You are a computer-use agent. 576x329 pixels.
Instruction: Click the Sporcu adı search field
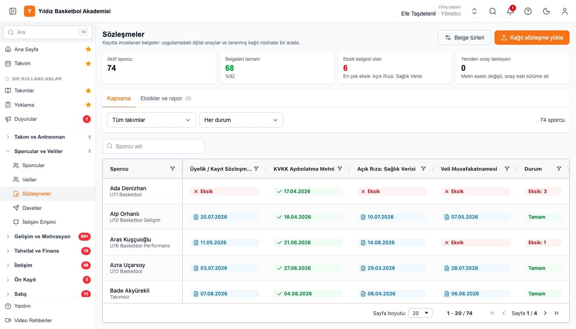154,146
